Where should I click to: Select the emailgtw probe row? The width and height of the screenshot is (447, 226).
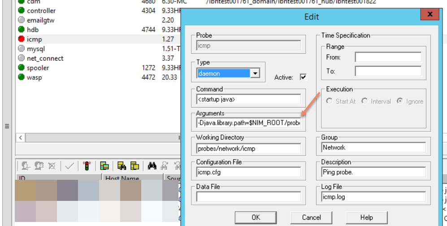click(98, 20)
